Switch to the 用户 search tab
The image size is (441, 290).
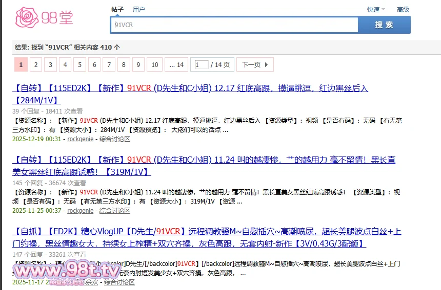coord(138,10)
